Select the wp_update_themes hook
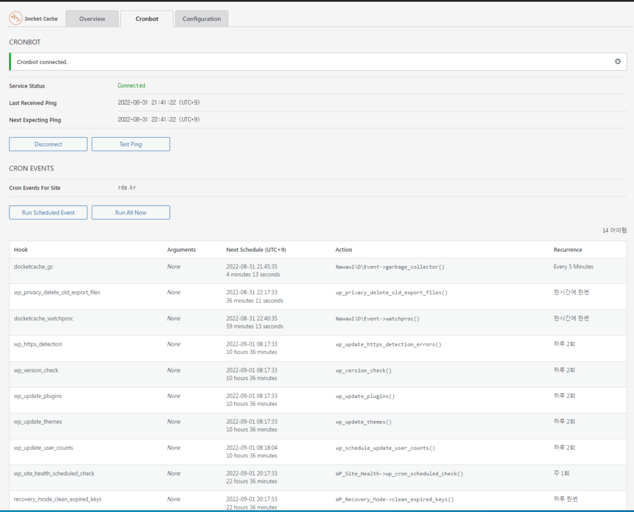The width and height of the screenshot is (634, 512). pyautogui.click(x=38, y=422)
